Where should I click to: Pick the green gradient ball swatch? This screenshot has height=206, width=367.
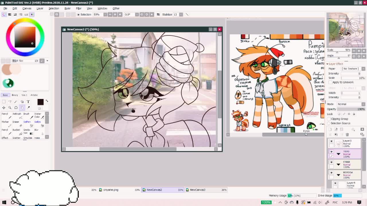(x=8, y=83)
